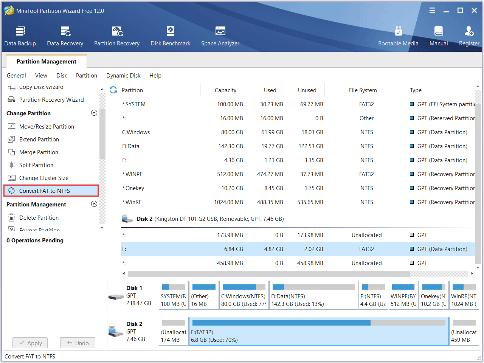This screenshot has height=363, width=484.
Task: Open the Manual
Action: [439, 36]
